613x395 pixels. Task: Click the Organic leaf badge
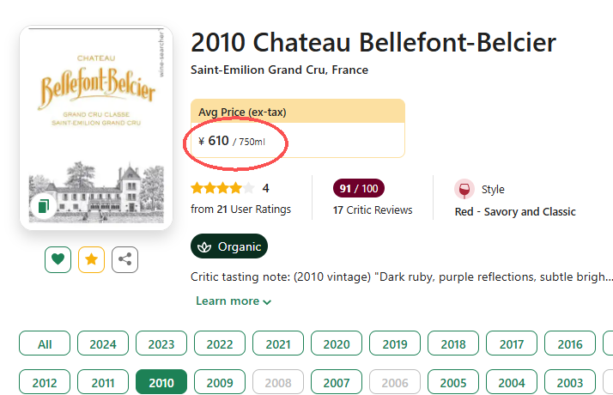tap(229, 246)
